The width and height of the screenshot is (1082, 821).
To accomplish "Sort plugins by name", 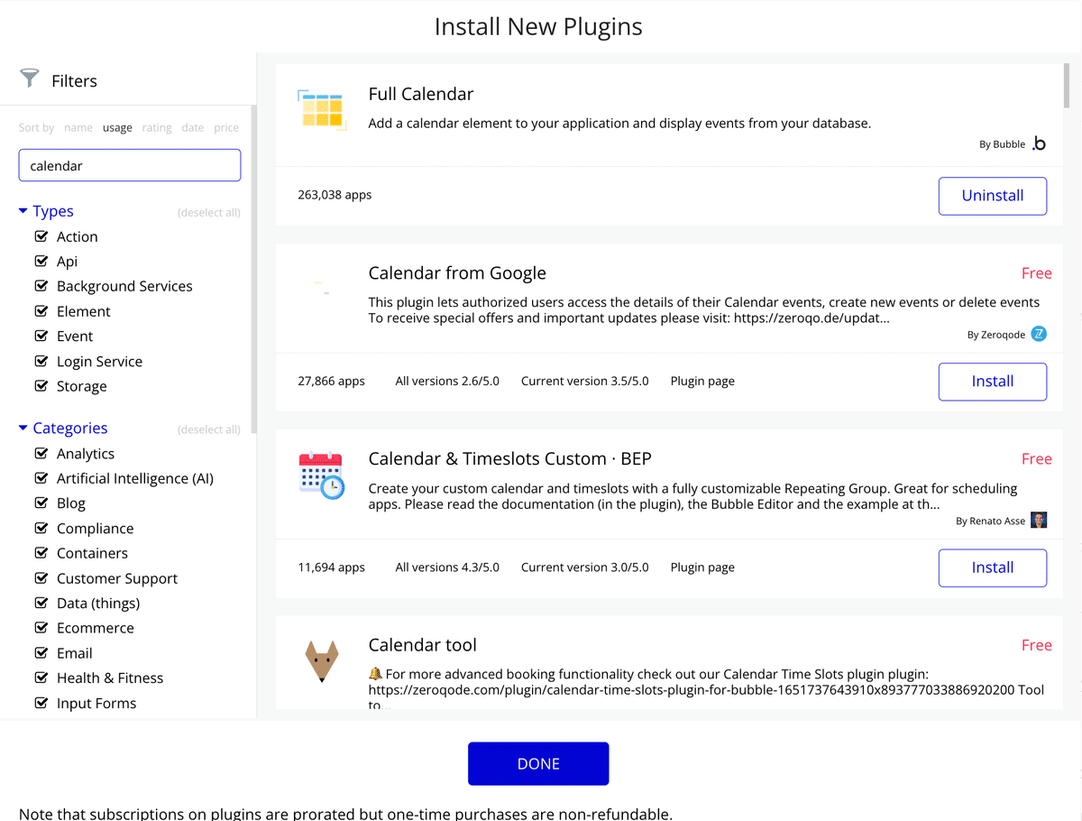I will tap(78, 128).
